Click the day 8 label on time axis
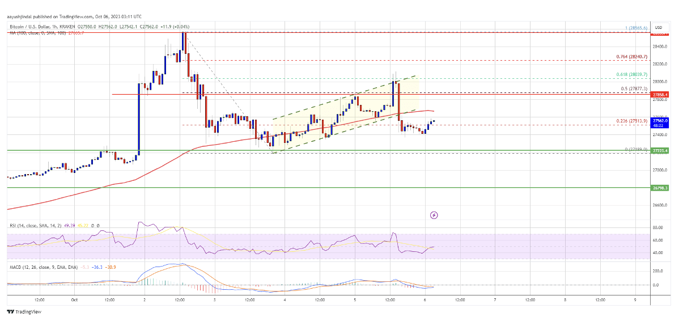 (565, 299)
